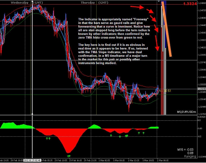This screenshot has height=163, width=206.
Task: Click the 1.32765 price scale value
Action: pyautogui.click(x=202, y=114)
